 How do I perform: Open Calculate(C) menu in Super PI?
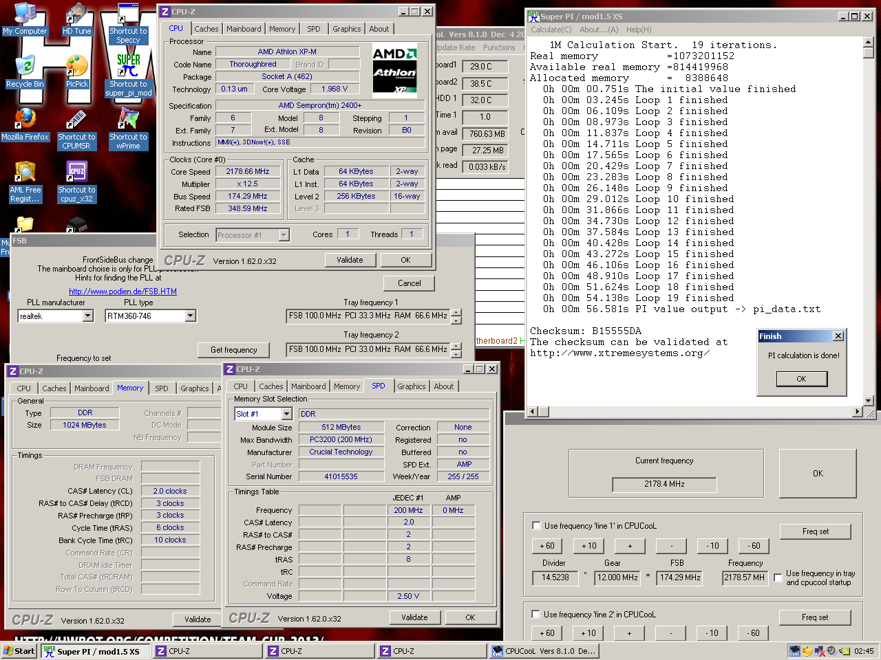pos(551,30)
